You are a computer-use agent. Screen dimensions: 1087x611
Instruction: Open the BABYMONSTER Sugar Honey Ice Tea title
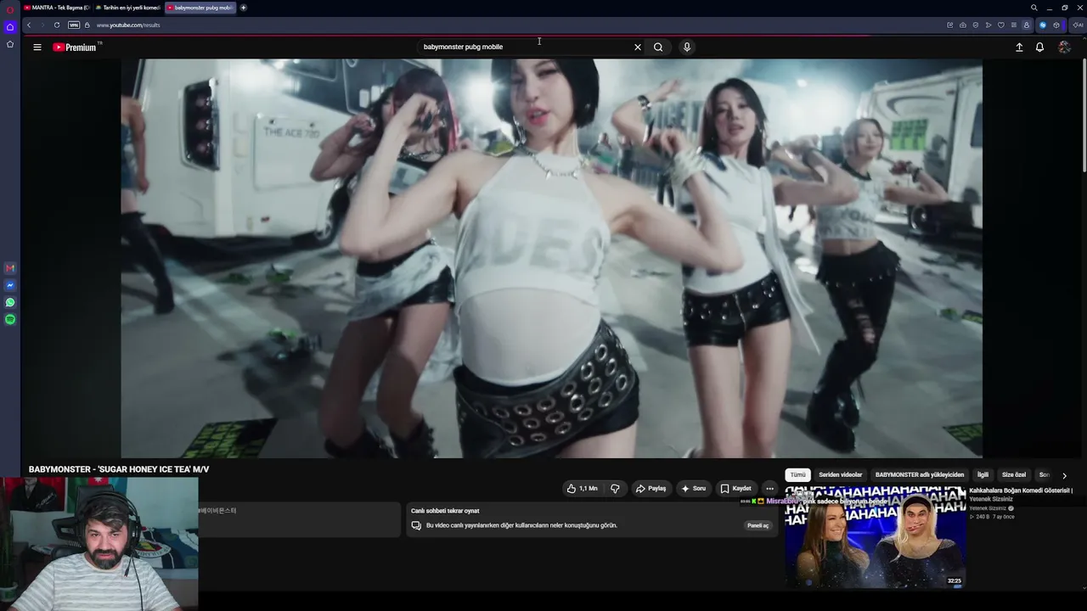[x=119, y=469]
